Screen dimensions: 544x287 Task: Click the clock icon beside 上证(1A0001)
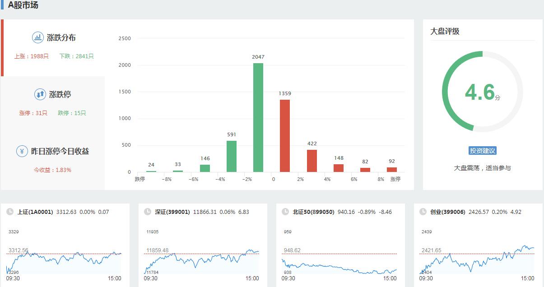10,212
